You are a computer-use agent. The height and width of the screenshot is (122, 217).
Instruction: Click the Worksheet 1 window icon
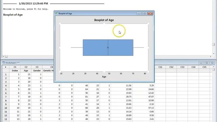4,63
